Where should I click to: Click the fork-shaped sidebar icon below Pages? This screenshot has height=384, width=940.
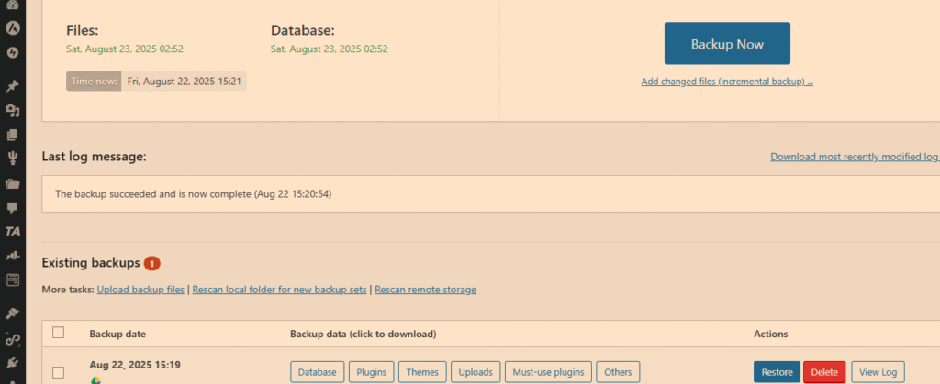[x=12, y=159]
